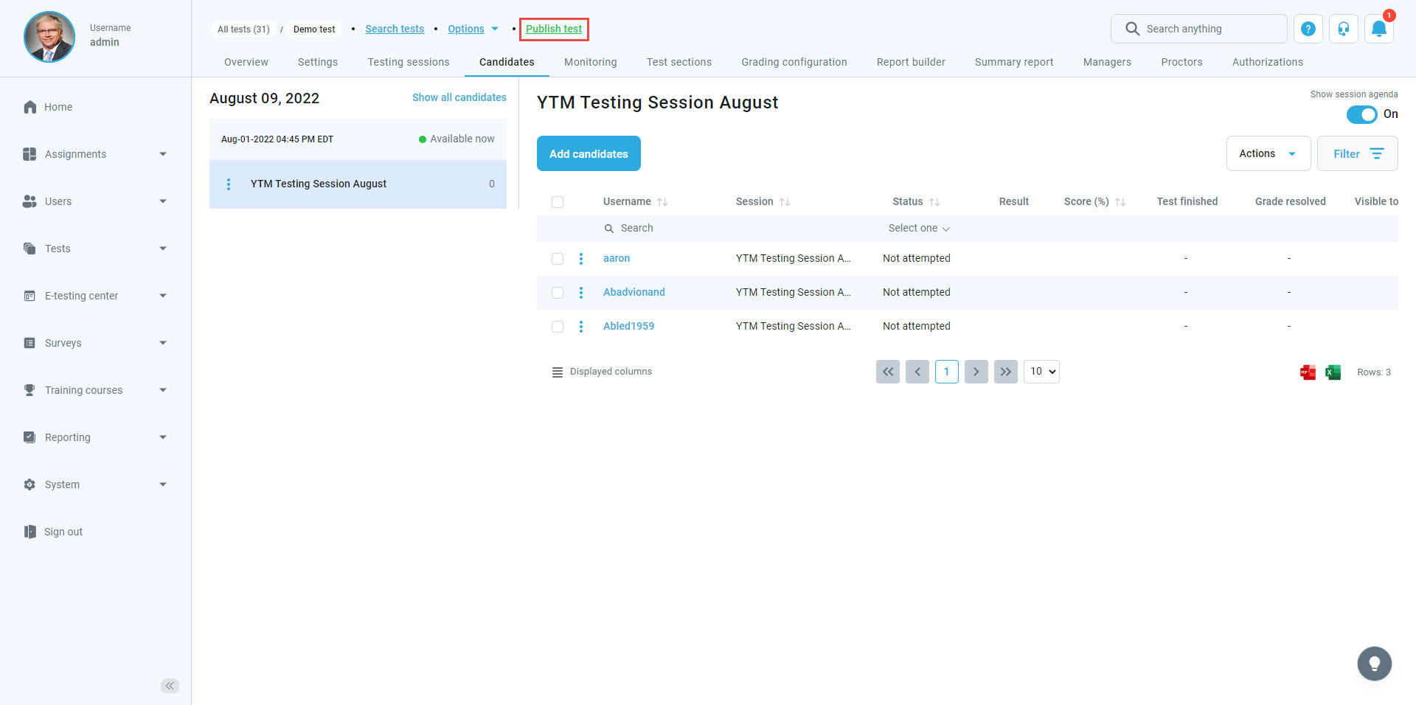Open the support headset icon
This screenshot has height=705, width=1416.
click(1343, 29)
